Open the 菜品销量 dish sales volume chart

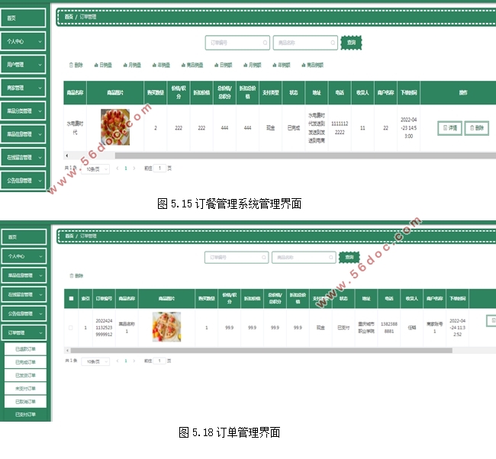192,66
